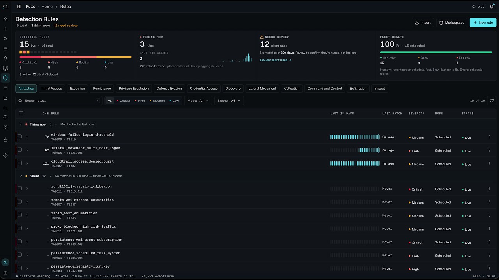Viewport: 499px width, 280px height.
Task: Expand the persistence_registry_run_key row
Action: (x=27, y=268)
